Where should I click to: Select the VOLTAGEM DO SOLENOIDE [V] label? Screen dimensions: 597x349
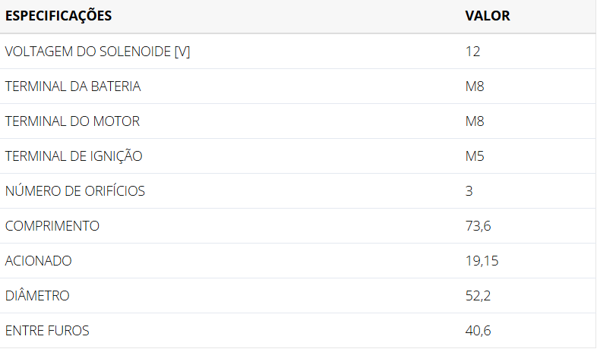coord(97,52)
